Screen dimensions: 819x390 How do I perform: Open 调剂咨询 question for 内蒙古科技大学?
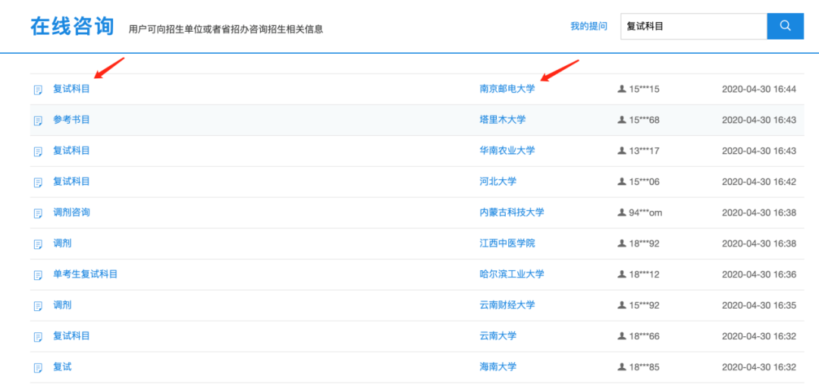(71, 212)
